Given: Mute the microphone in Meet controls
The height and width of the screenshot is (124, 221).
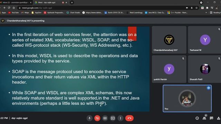Looking at the screenshot, I should (89, 118).
